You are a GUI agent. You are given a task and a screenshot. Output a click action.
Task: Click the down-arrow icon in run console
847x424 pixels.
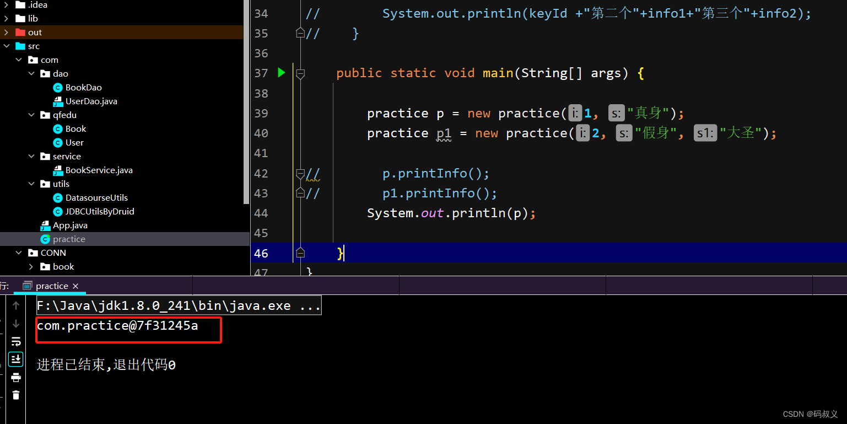pyautogui.click(x=16, y=324)
